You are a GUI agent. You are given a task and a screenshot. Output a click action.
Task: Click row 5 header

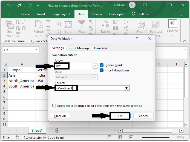click(4, 92)
